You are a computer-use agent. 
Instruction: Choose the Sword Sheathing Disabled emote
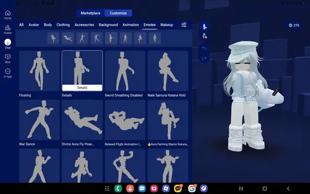pos(125,71)
